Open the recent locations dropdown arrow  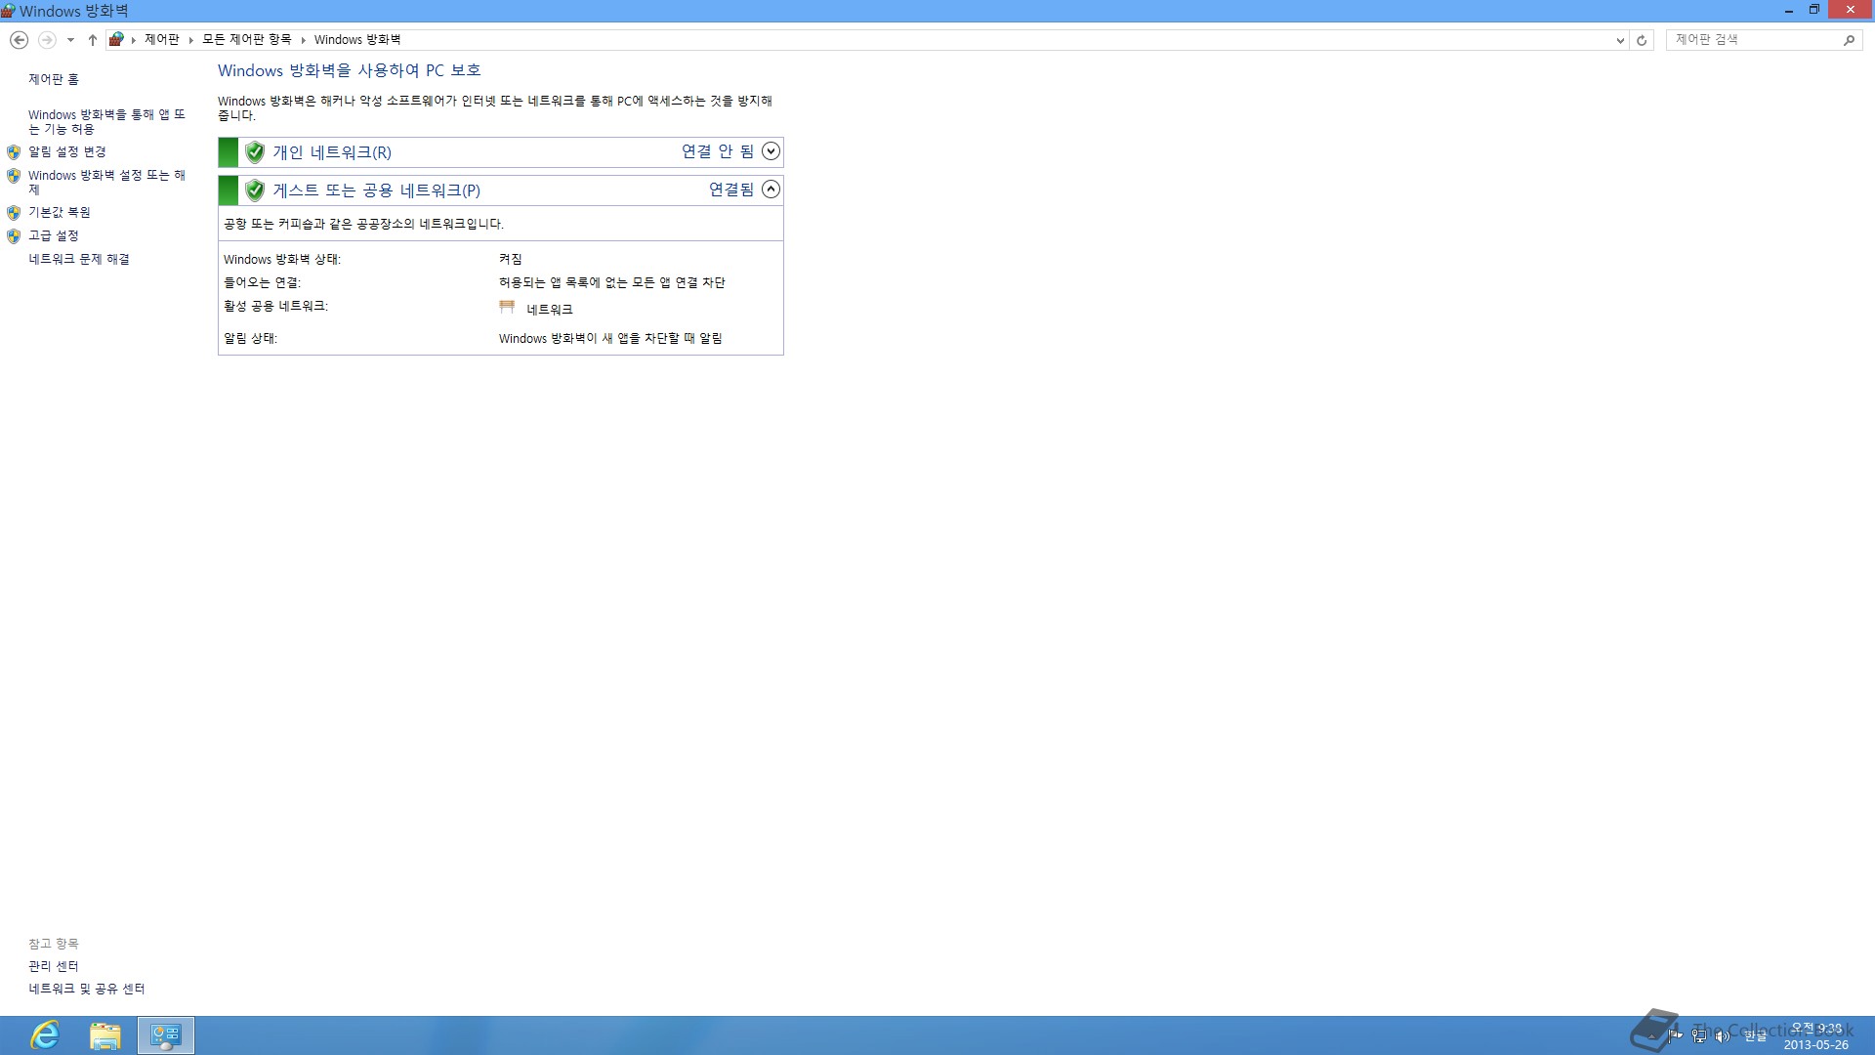tap(70, 40)
